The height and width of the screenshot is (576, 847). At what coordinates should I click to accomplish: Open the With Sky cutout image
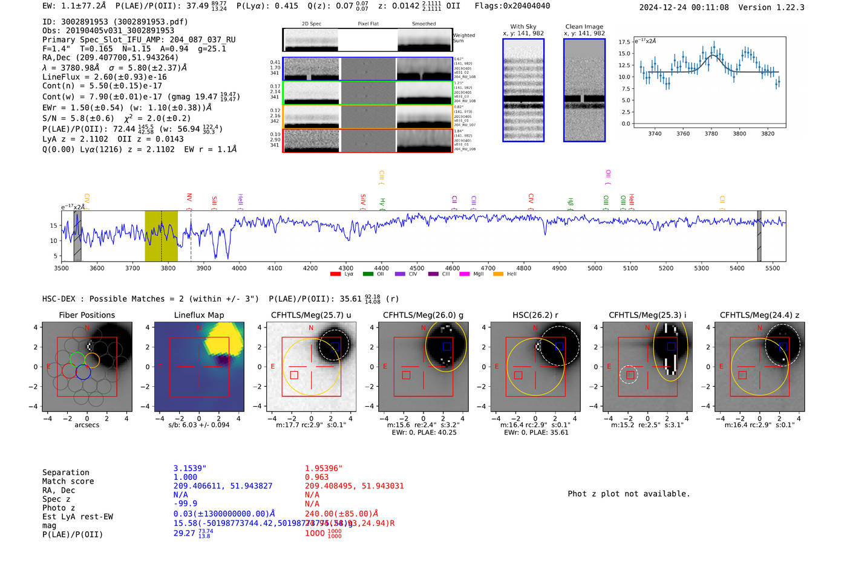[x=523, y=90]
